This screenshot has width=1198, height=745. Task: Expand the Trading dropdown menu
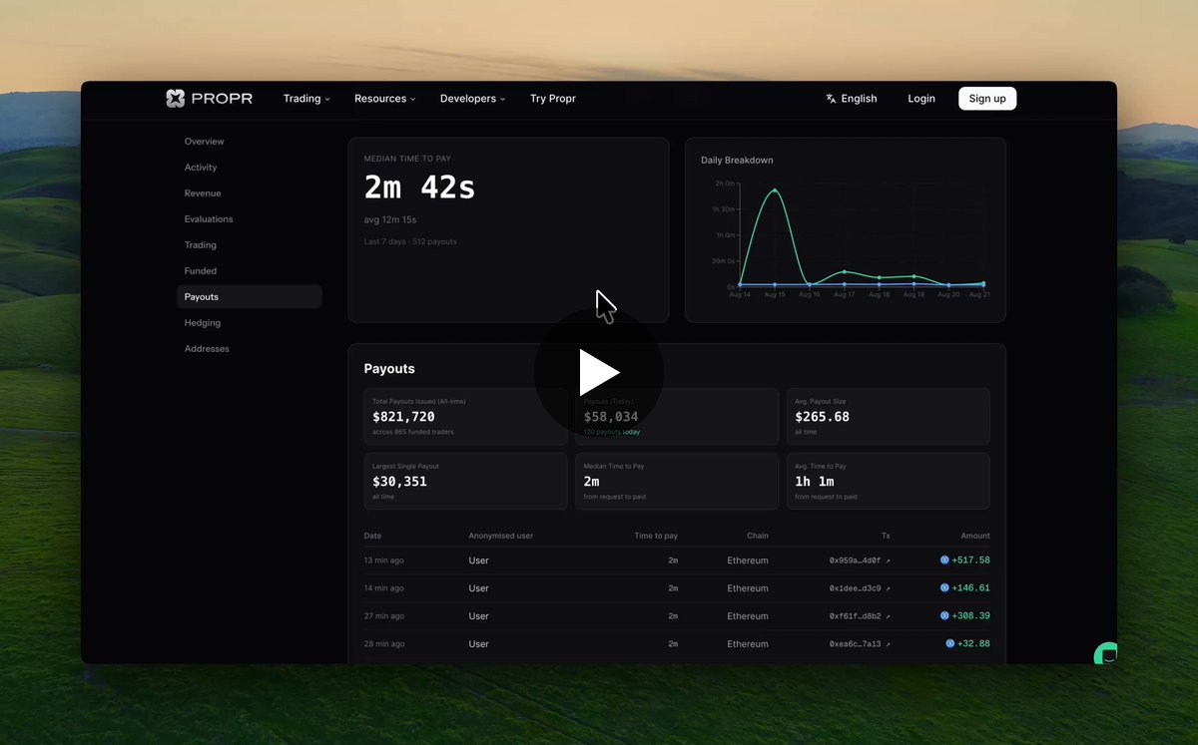pyautogui.click(x=306, y=99)
